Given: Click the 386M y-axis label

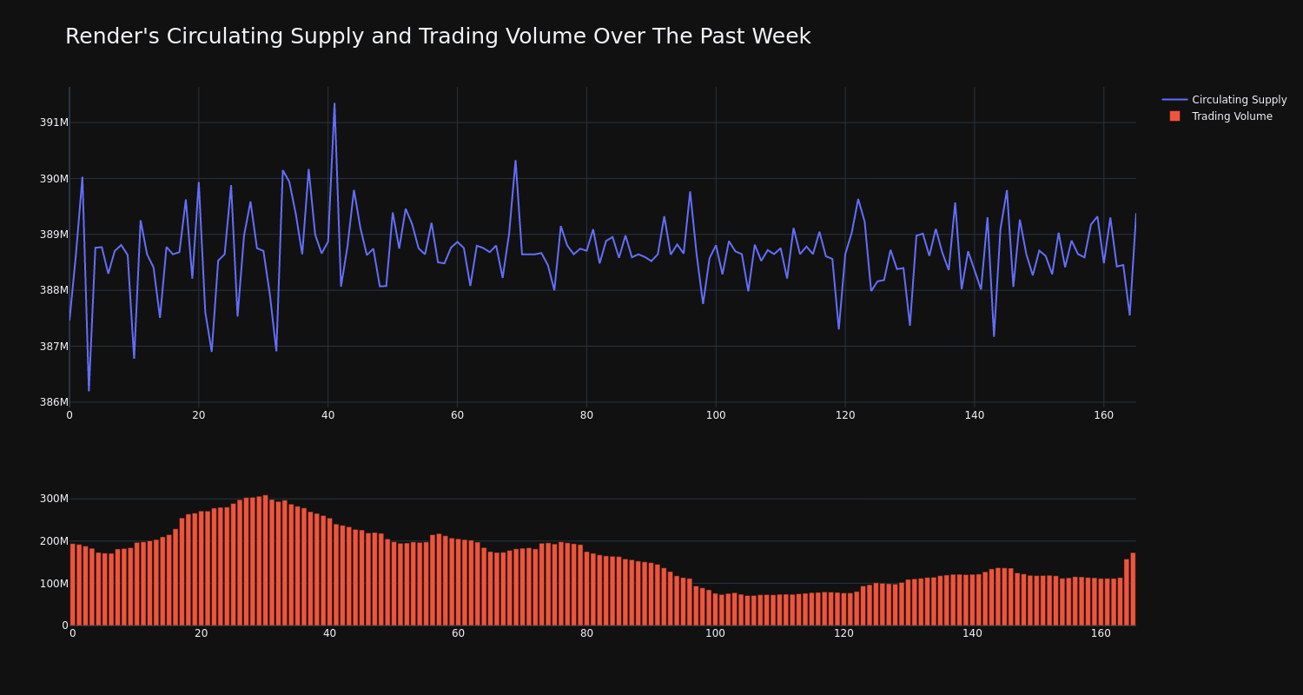Looking at the screenshot, I should [54, 402].
